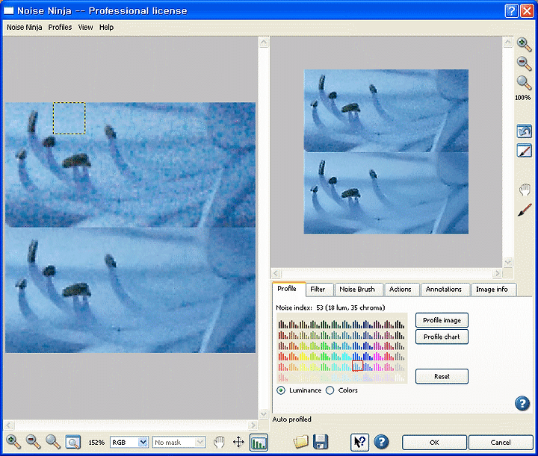This screenshot has height=456, width=538.
Task: Switch to the Noise Brush tab
Action: coord(357,289)
